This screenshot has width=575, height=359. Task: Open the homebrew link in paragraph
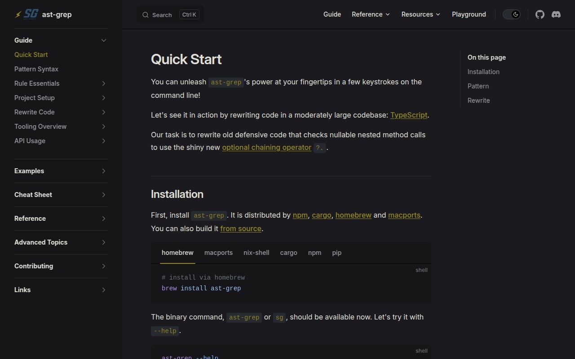click(x=354, y=215)
